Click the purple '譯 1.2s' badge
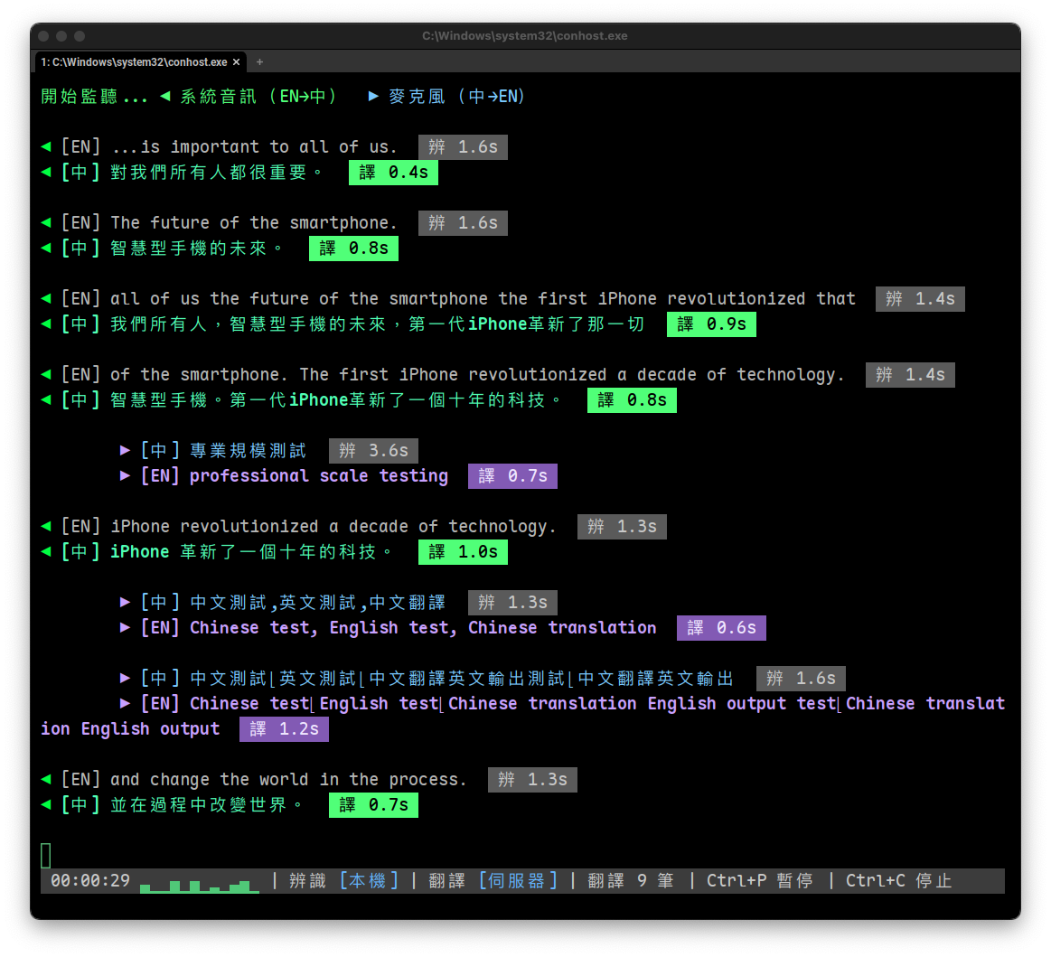1051x957 pixels. 284,728
